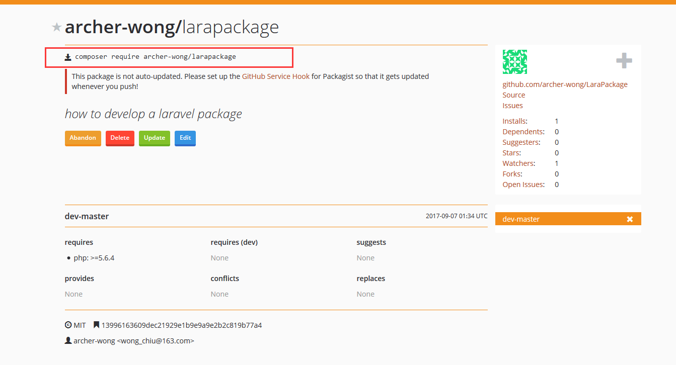Delete dev-master version via the X icon
The image size is (676, 365).
point(630,219)
